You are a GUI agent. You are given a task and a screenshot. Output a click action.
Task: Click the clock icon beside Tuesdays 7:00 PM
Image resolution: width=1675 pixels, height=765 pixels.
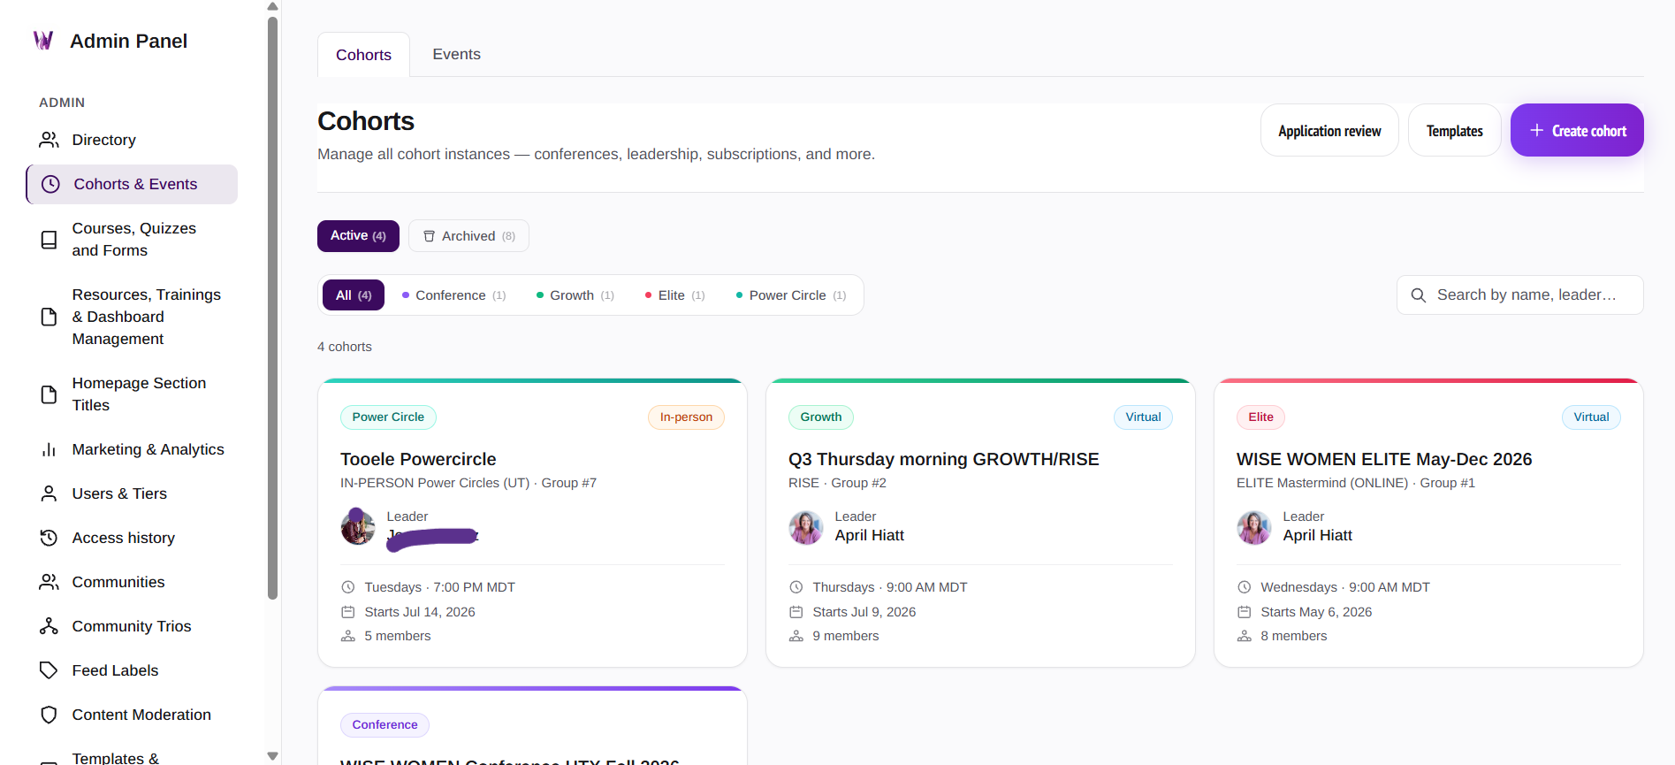(x=348, y=587)
